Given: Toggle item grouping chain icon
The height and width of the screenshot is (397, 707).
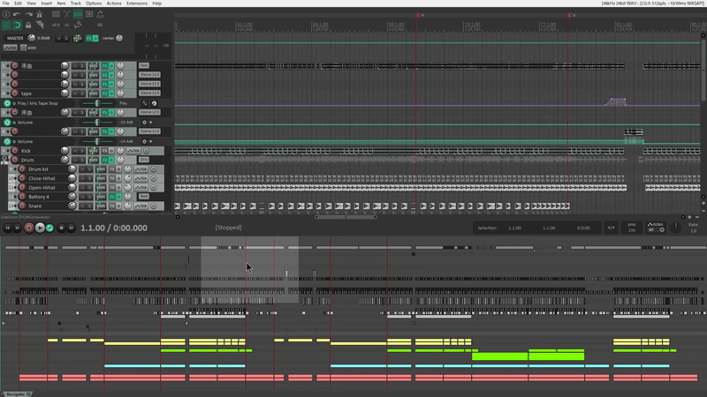Looking at the screenshot, I should 78,14.
